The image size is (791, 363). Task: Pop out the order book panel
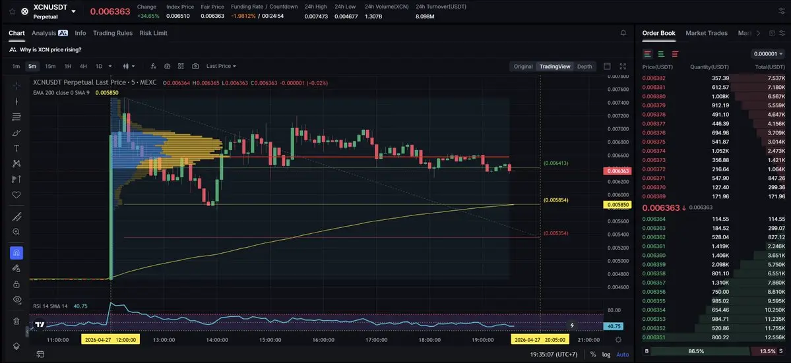tap(772, 33)
